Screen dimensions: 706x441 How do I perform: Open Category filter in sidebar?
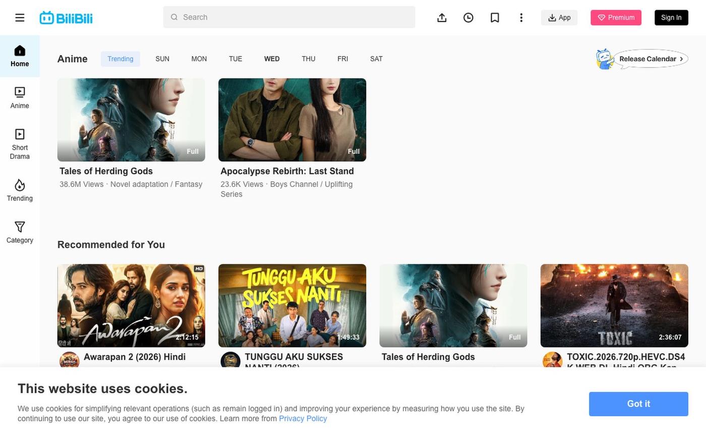20,232
